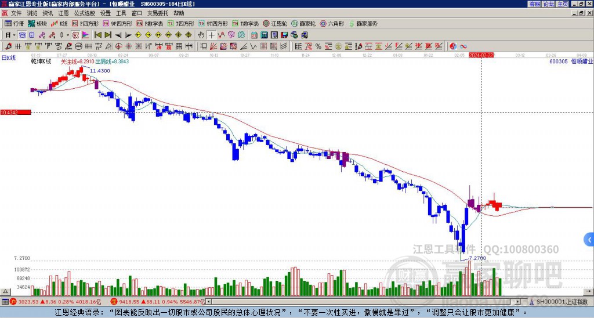Expand the 日 period dropdown

tap(14, 35)
